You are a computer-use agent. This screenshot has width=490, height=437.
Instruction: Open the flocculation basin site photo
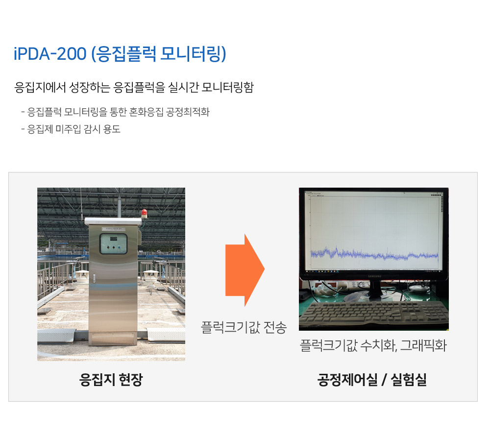pos(111,274)
